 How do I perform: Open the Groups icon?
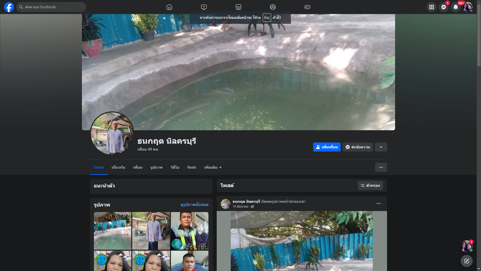click(273, 7)
